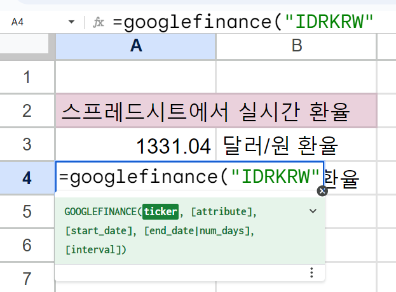
Task: Click the [start_date] argument in help
Action: [99, 230]
